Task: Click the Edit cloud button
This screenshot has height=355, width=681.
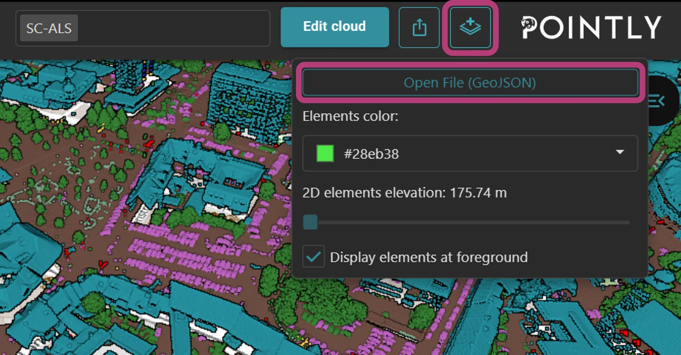Action: click(x=335, y=27)
